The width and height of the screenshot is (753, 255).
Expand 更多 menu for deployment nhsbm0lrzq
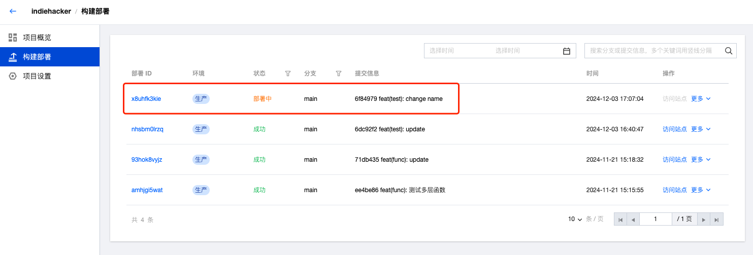pyautogui.click(x=701, y=129)
